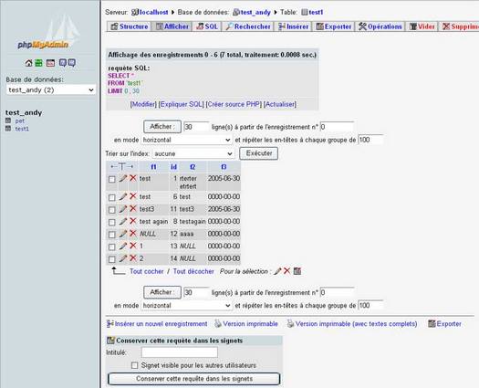The width and height of the screenshot is (479, 388).
Task: Open the lower en mode horizontal dropdown
Action: (x=186, y=306)
